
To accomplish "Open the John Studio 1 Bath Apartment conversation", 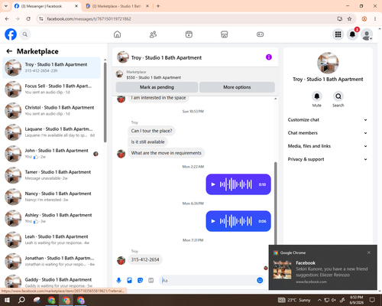I will coord(51,154).
